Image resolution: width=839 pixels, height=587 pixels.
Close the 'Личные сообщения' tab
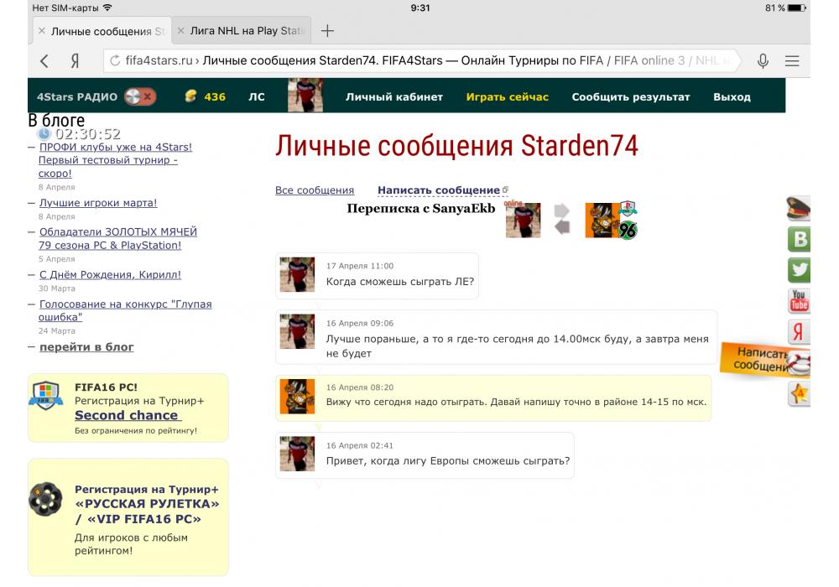click(x=41, y=31)
